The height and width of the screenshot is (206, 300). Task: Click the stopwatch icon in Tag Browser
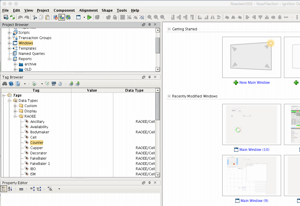(x=60, y=84)
